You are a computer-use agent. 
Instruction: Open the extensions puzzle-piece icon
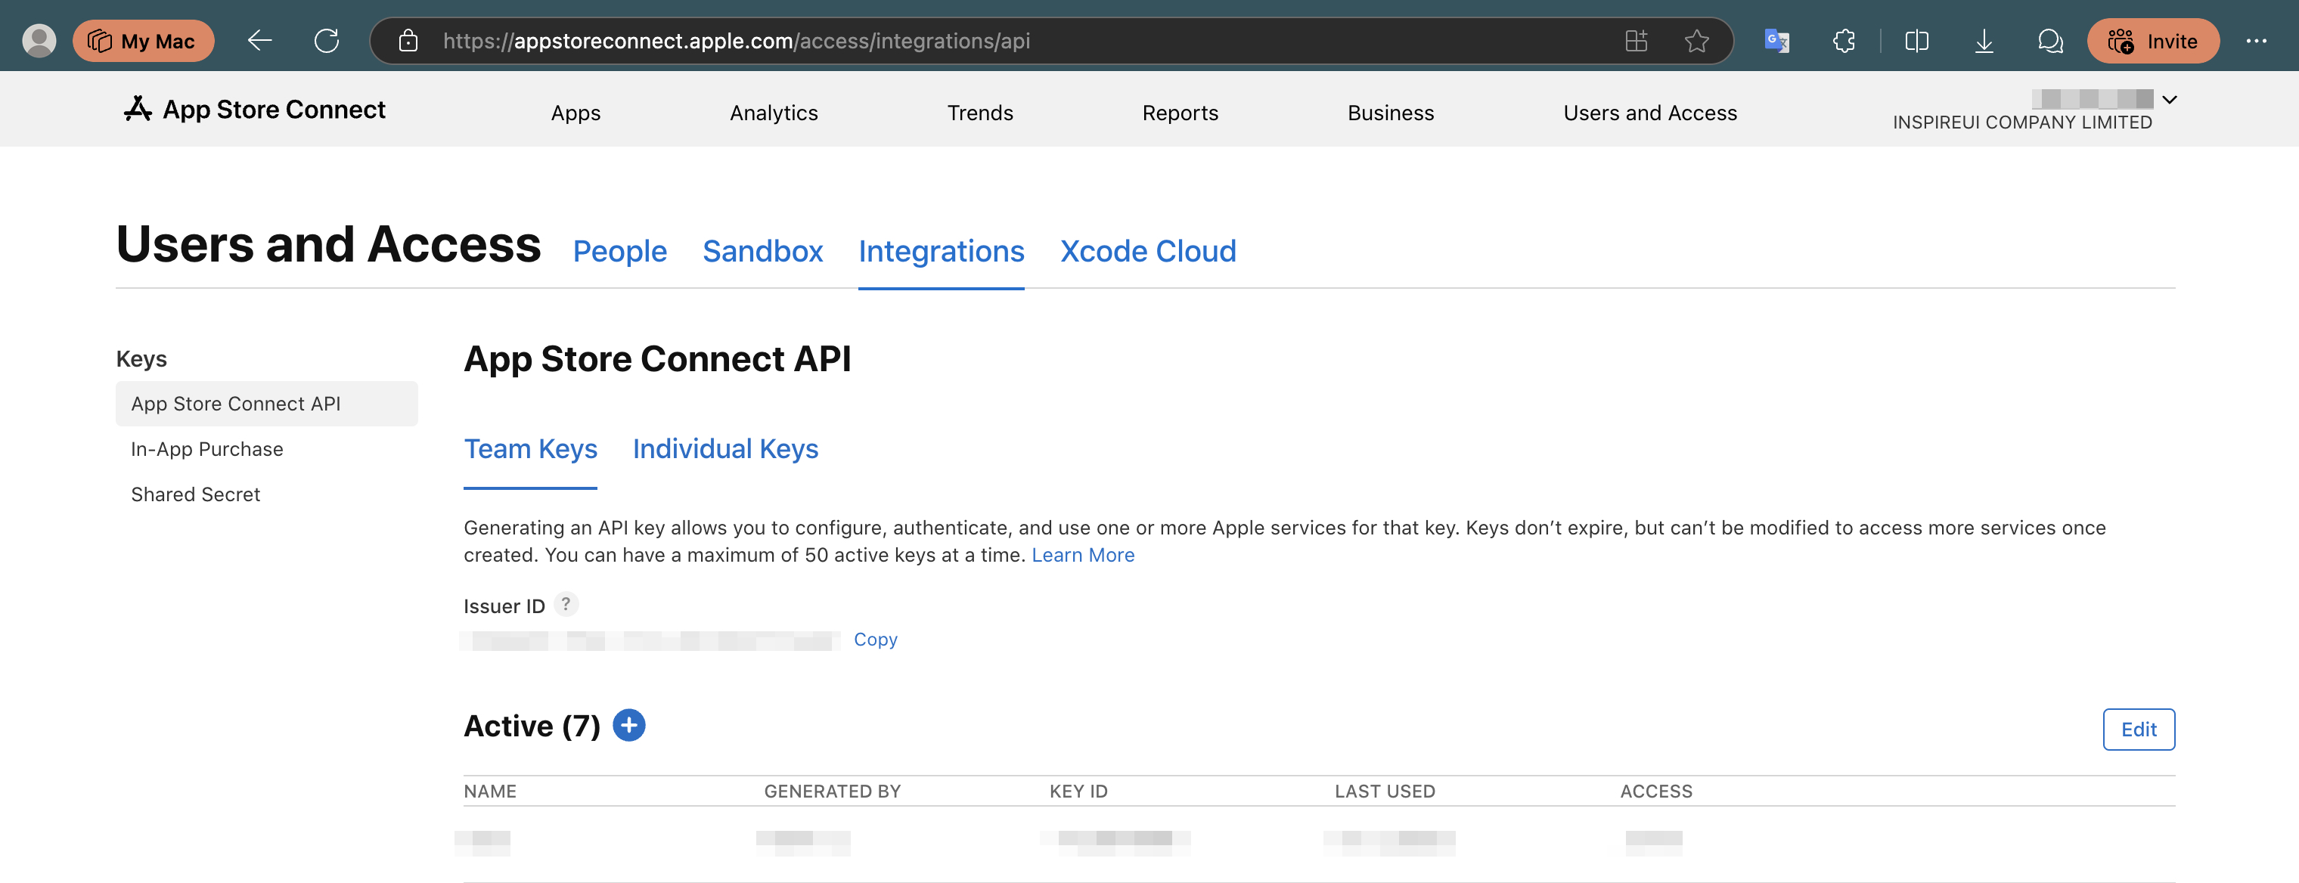point(1844,41)
